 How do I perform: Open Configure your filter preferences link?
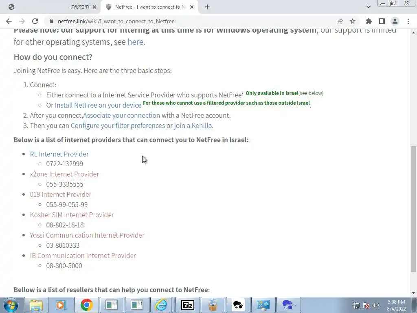(x=118, y=126)
